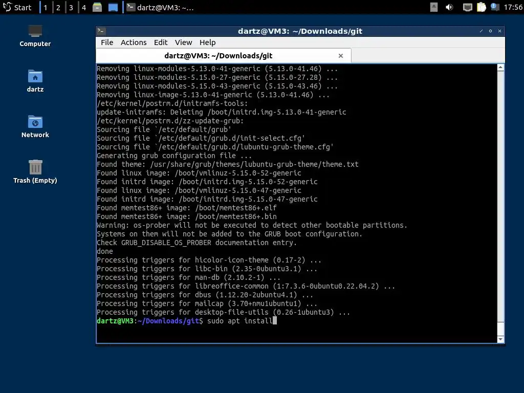Click the 'Generating grub configuration file ...' line
Viewport: 524px width, 393px height.
pyautogui.click(x=174, y=156)
